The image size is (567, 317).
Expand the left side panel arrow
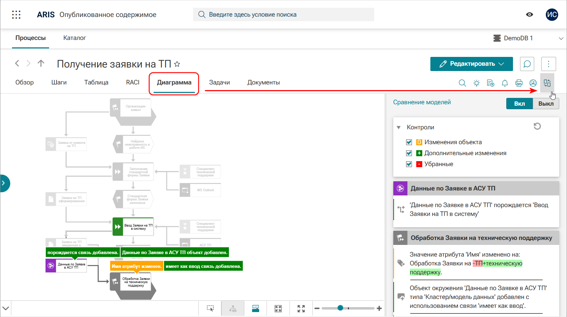click(4, 183)
